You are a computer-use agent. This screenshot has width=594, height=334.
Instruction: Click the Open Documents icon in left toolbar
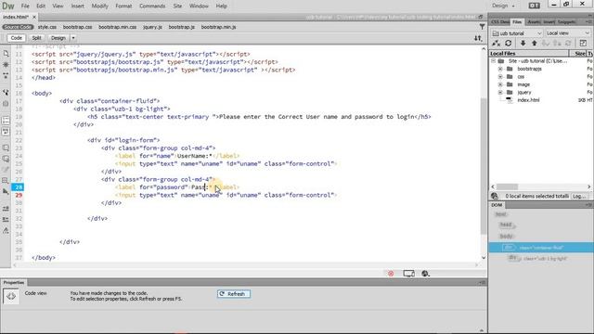point(6,54)
